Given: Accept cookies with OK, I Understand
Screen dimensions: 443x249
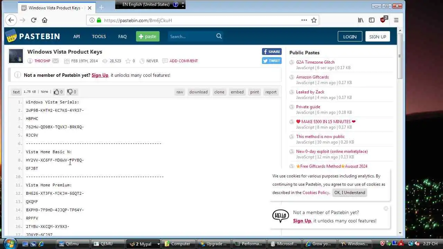Looking at the screenshot, I should [x=350, y=193].
